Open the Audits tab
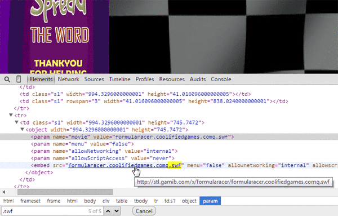This screenshot has width=338, height=216. point(198,79)
